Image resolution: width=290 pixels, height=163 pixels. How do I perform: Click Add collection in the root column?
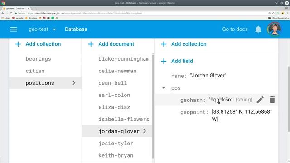coord(38,44)
